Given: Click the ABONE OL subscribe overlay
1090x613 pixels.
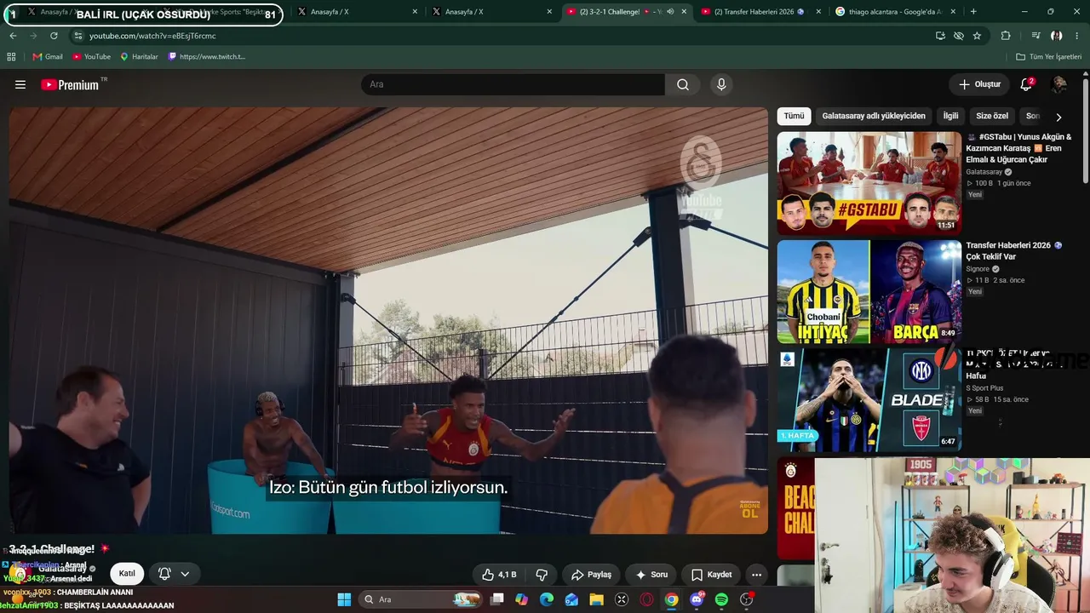Looking at the screenshot, I should click(x=749, y=509).
